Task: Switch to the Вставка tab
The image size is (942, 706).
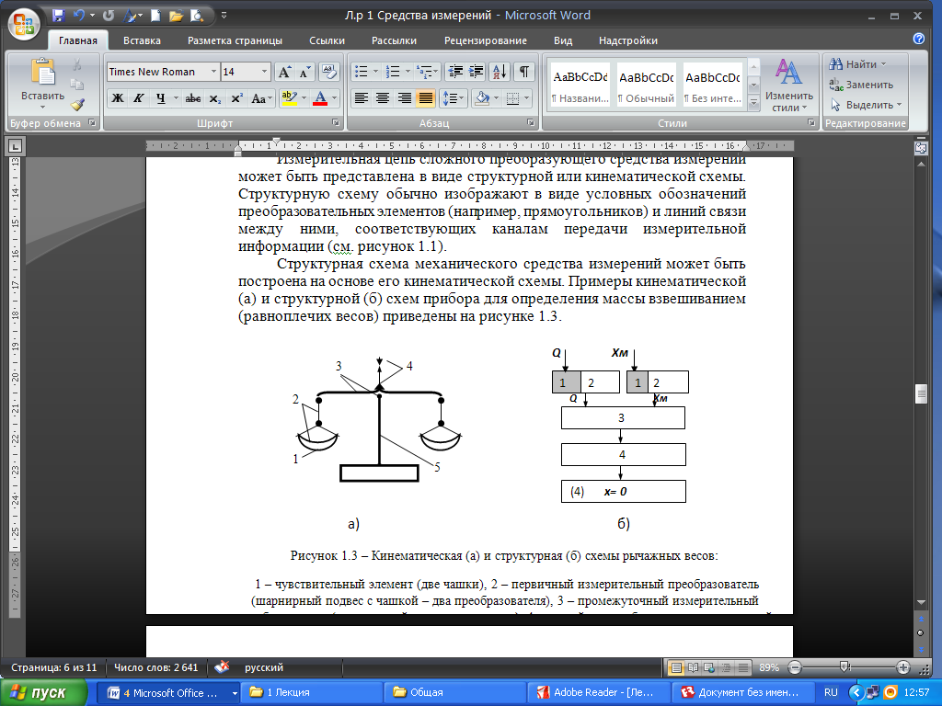Action: point(142,40)
